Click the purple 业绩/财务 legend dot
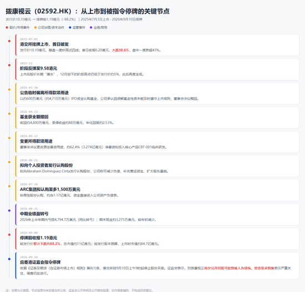This screenshot has height=292, width=305. pyautogui.click(x=91, y=27)
